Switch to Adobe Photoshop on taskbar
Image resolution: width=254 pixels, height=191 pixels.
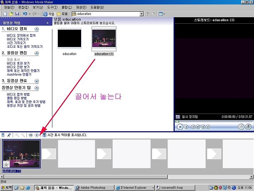pyautogui.click(x=95, y=188)
